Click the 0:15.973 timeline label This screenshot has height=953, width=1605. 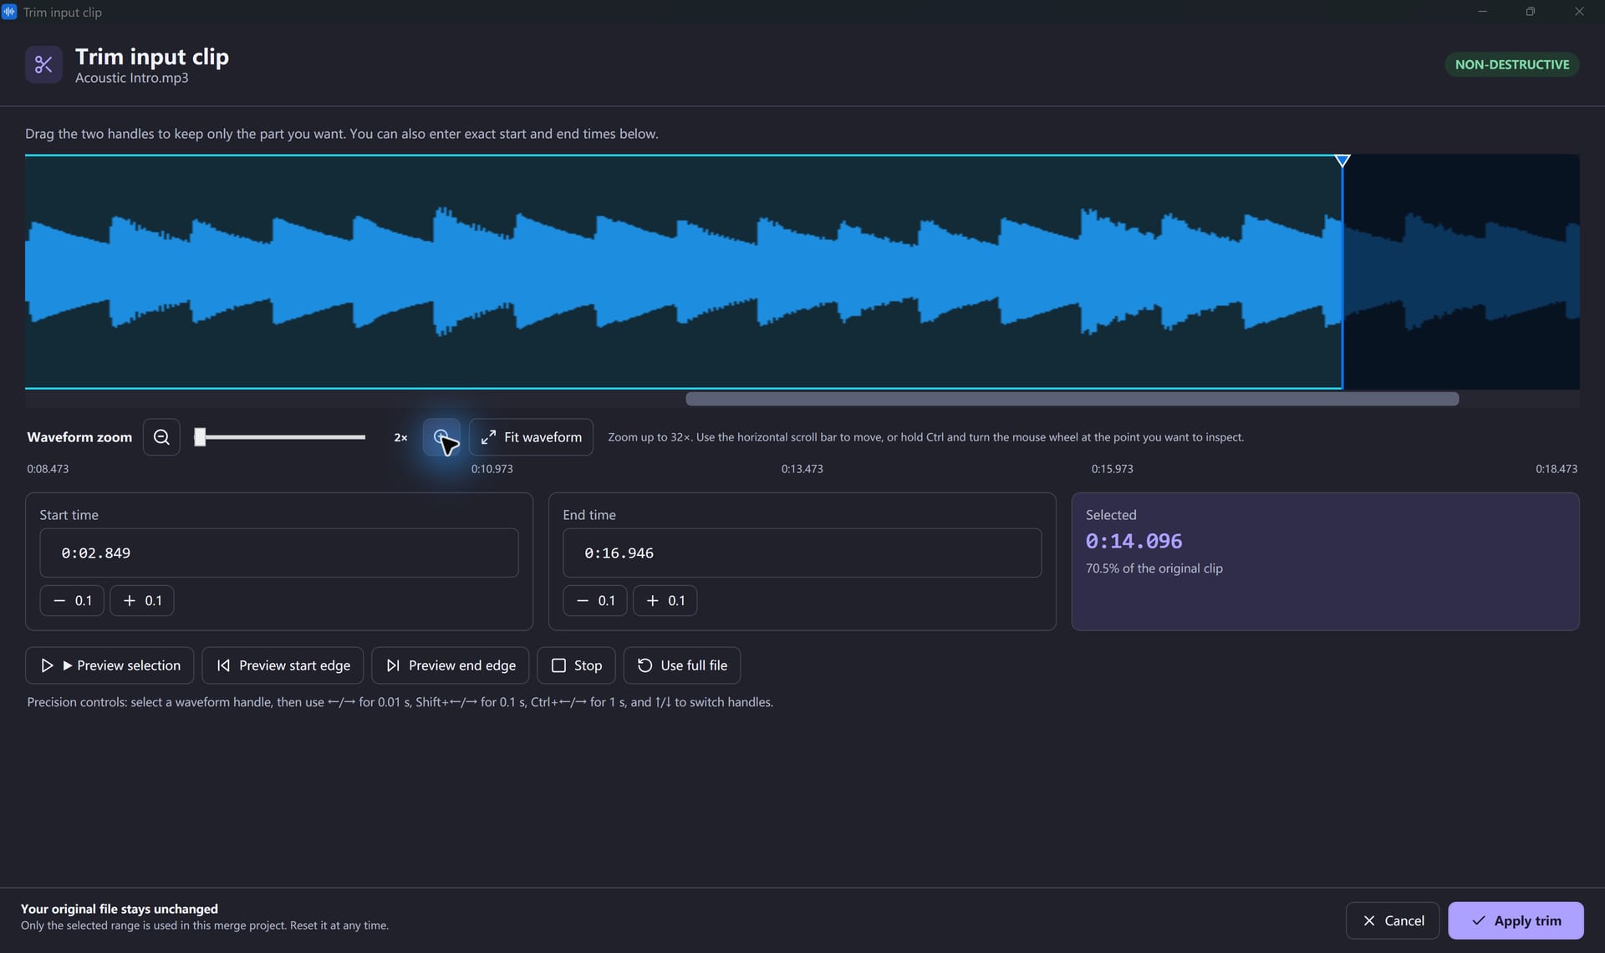click(x=1112, y=469)
